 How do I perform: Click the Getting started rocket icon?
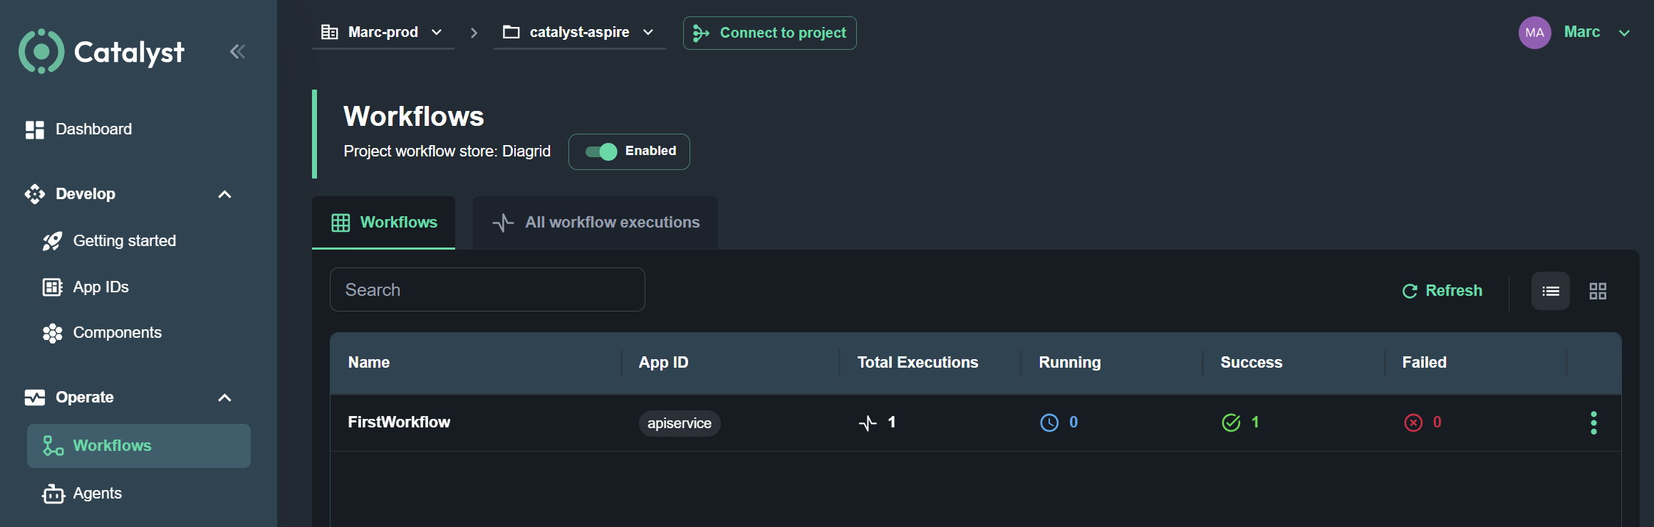tap(52, 241)
